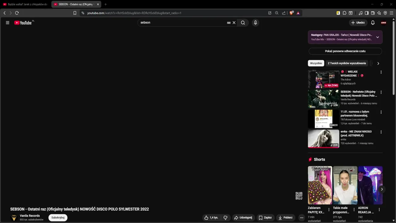Show more filter chips with the right arrow

point(378,63)
